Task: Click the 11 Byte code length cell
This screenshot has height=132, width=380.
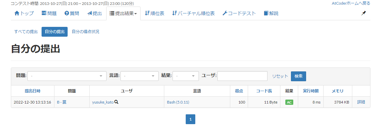Action: point(271,102)
